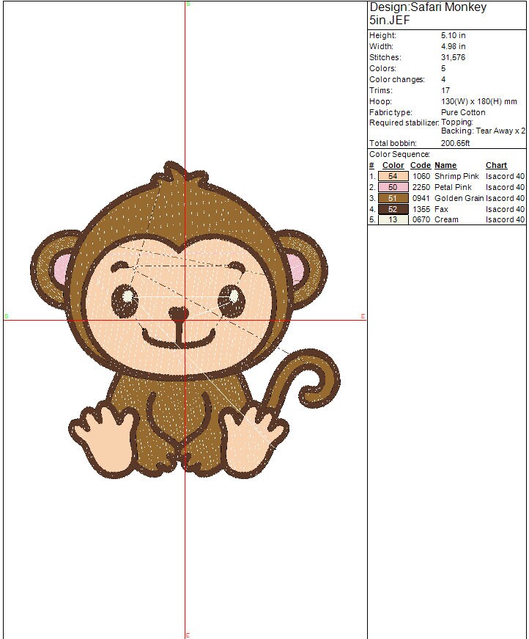Click the Chart column header

(x=496, y=166)
